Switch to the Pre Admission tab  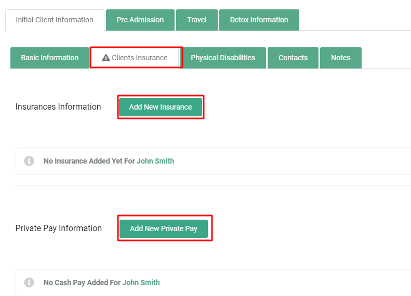(x=140, y=20)
